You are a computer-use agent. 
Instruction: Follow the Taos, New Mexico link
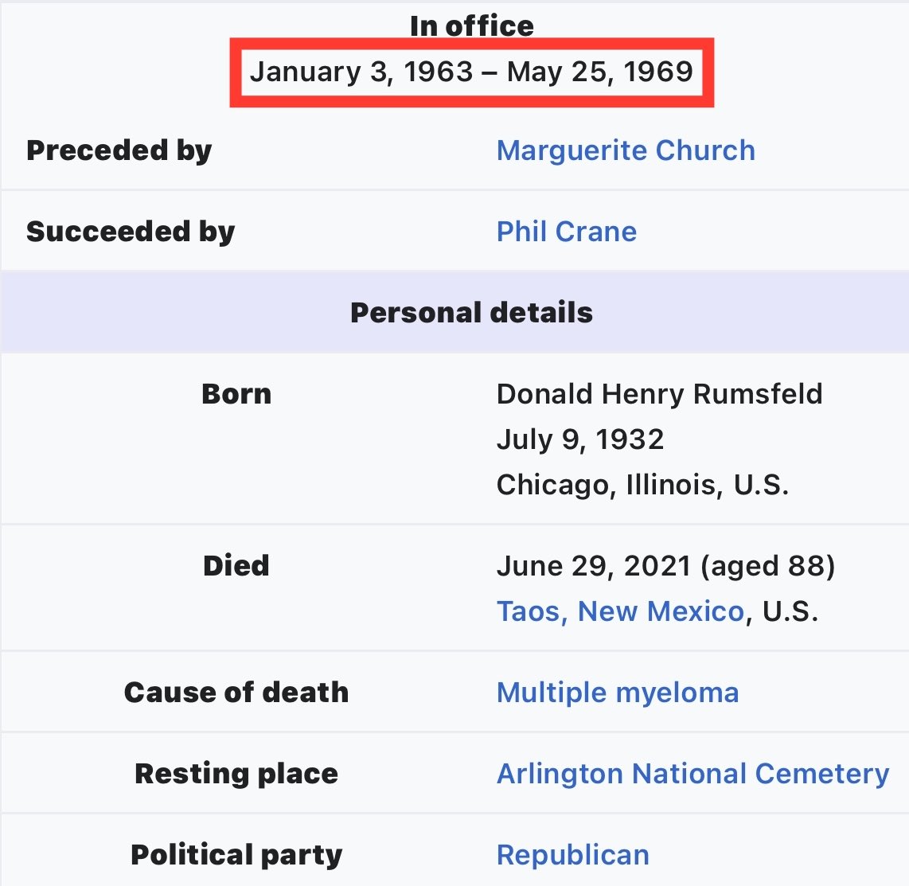click(620, 611)
